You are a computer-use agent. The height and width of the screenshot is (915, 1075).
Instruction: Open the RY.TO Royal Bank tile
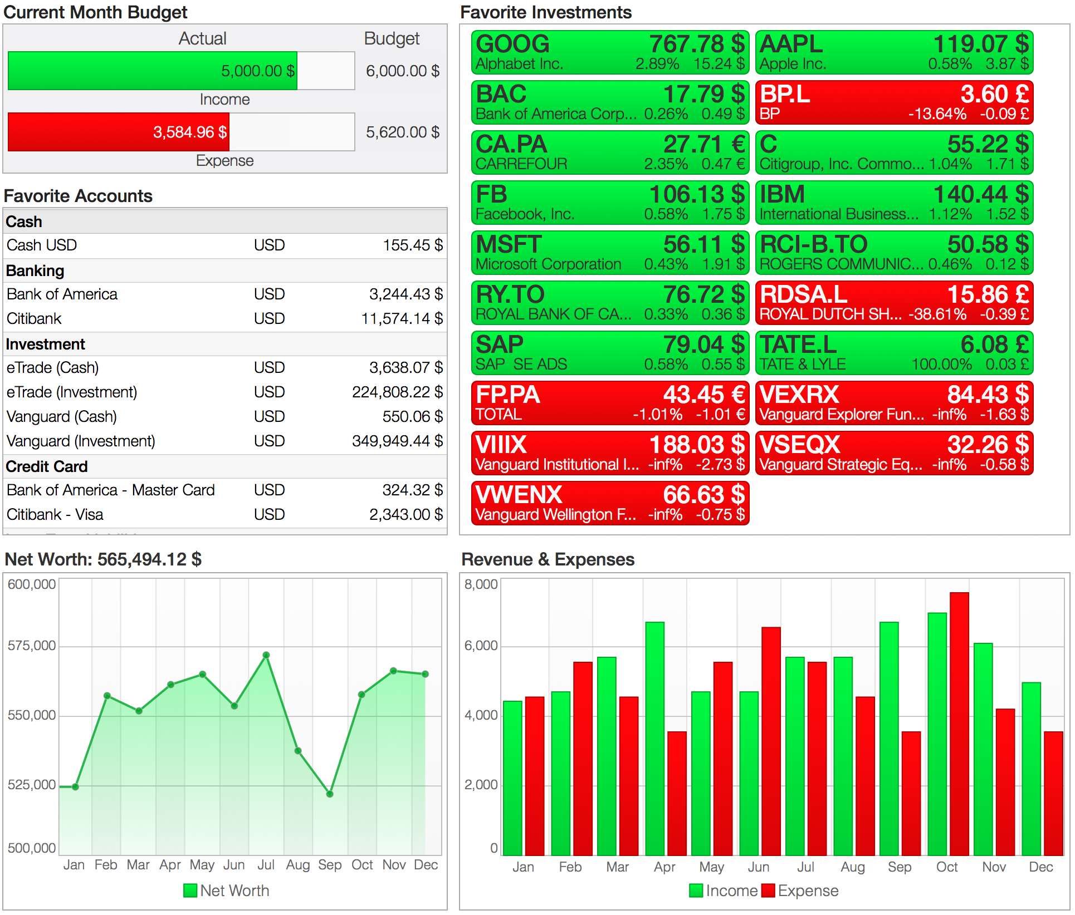pos(610,303)
